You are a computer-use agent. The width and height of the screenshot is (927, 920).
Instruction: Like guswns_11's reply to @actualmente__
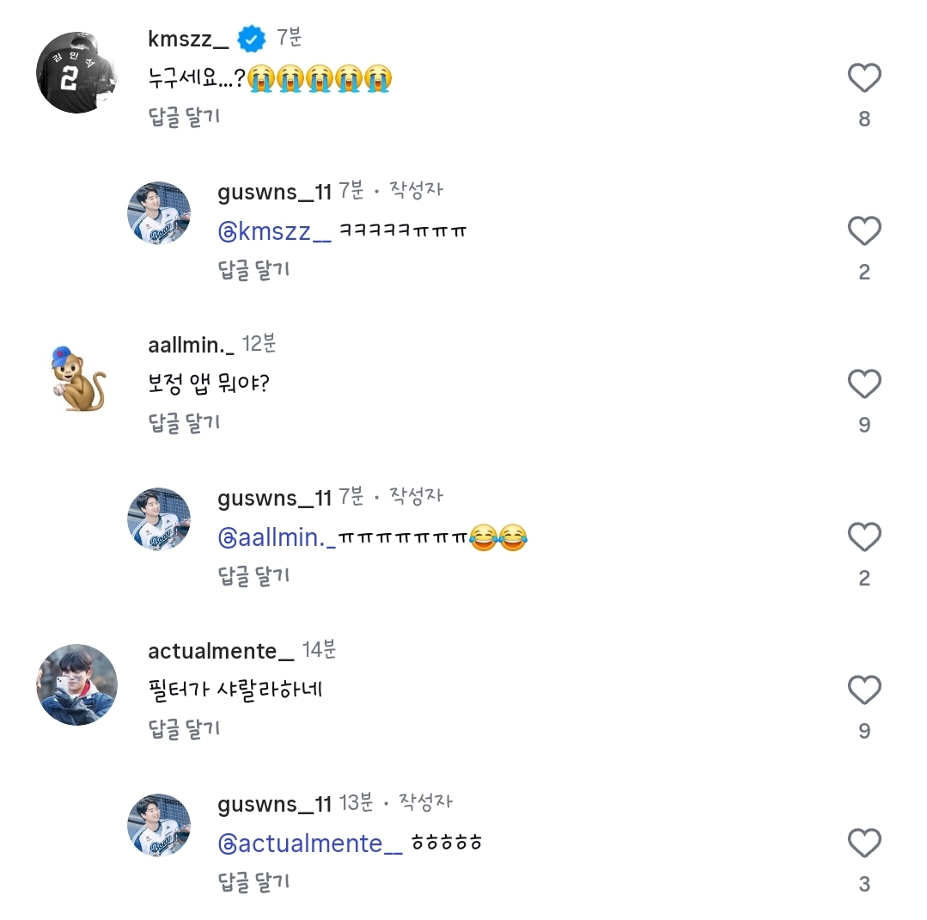(x=864, y=843)
